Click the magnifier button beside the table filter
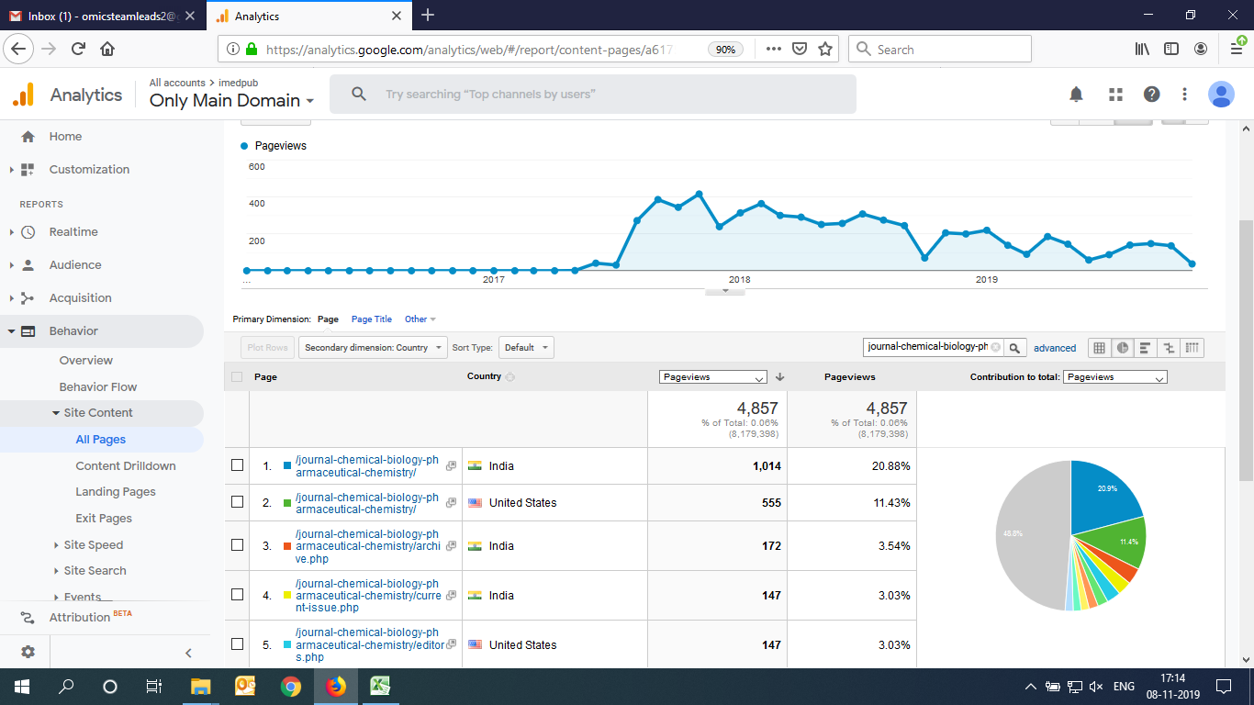Viewport: 1254px width, 705px height. pos(1015,348)
